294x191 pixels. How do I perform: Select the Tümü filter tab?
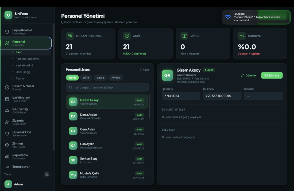(72, 77)
